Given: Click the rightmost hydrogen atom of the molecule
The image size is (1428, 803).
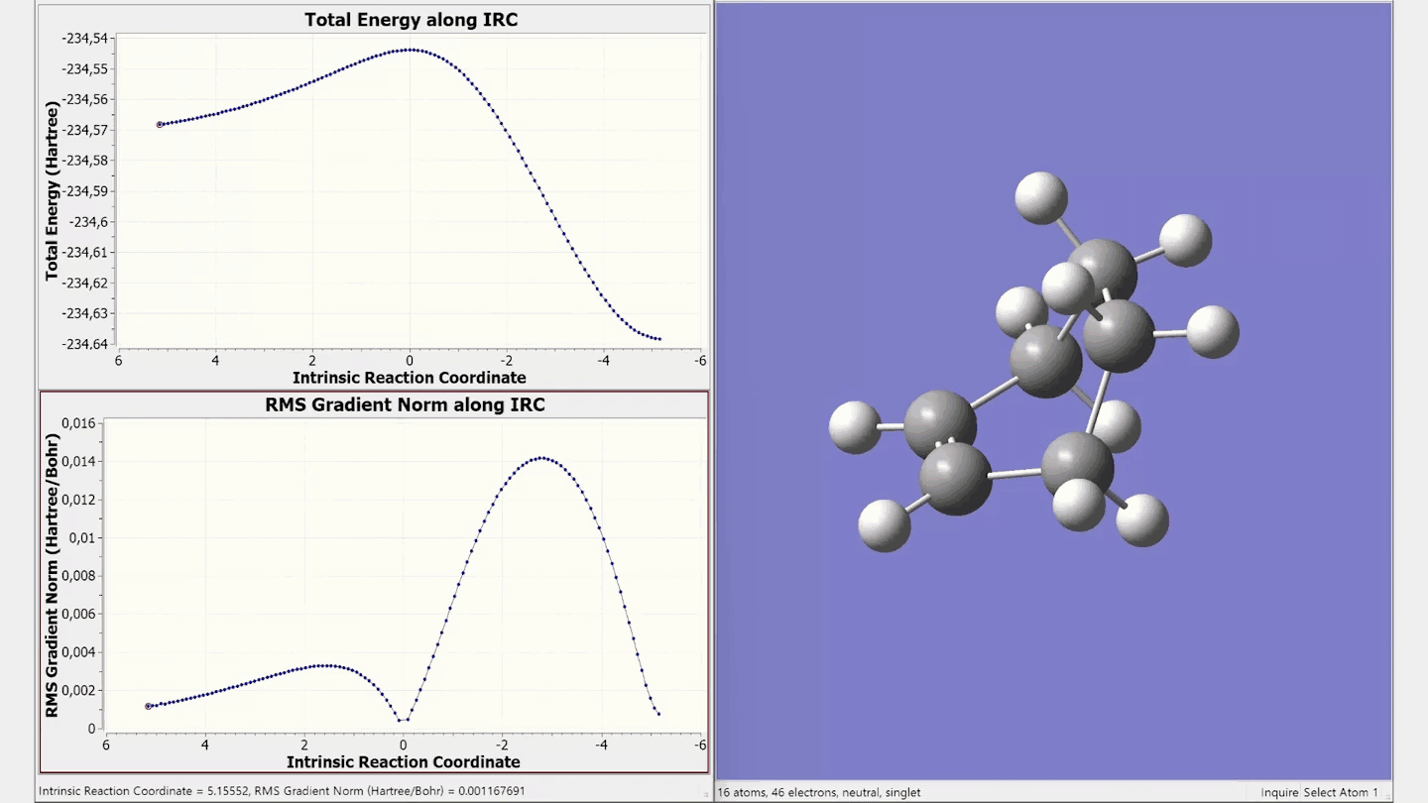Looking at the screenshot, I should (1212, 331).
